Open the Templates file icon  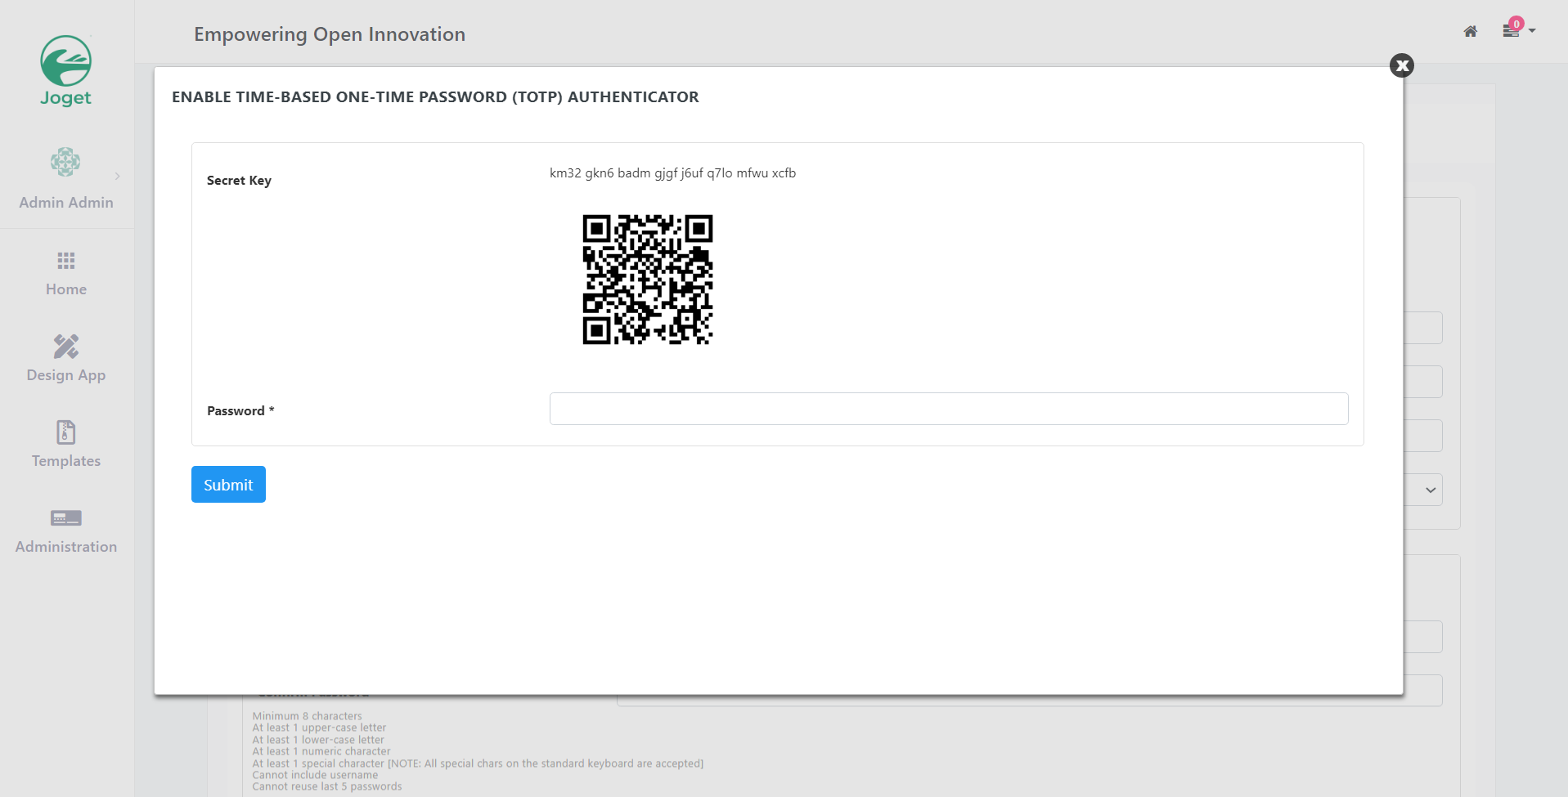(x=66, y=432)
